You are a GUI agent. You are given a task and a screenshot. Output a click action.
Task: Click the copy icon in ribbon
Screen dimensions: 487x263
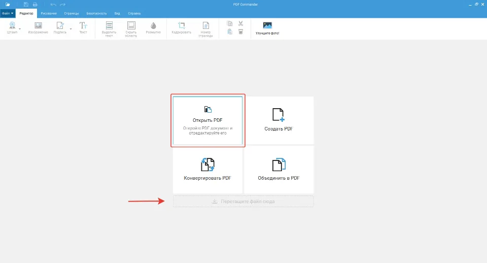[x=230, y=24]
